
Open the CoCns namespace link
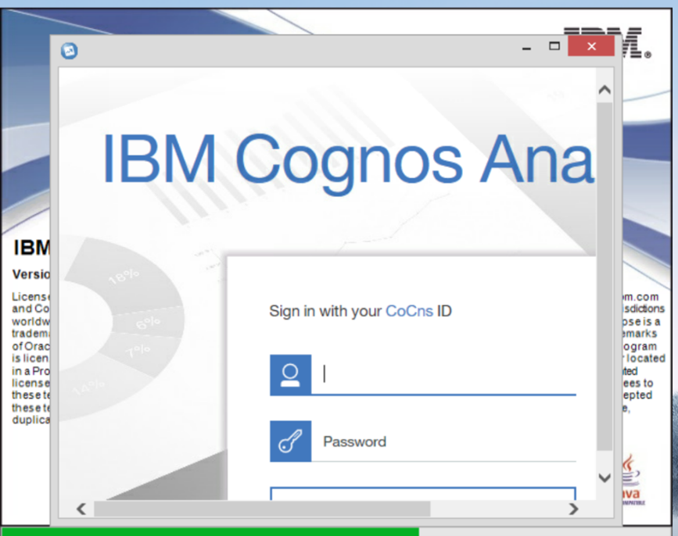click(x=409, y=311)
